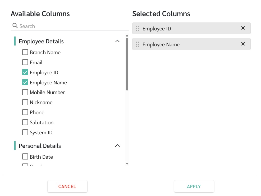Select the Birth Date checkbox

point(25,157)
